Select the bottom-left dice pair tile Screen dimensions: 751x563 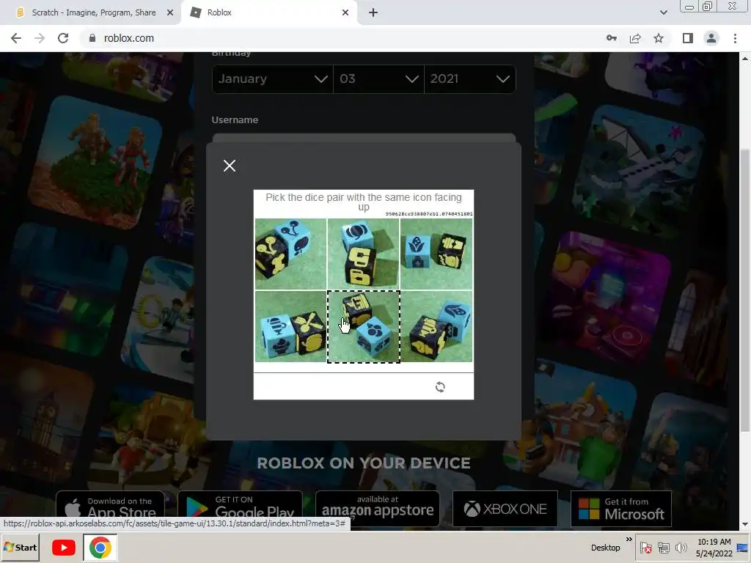pyautogui.click(x=290, y=326)
